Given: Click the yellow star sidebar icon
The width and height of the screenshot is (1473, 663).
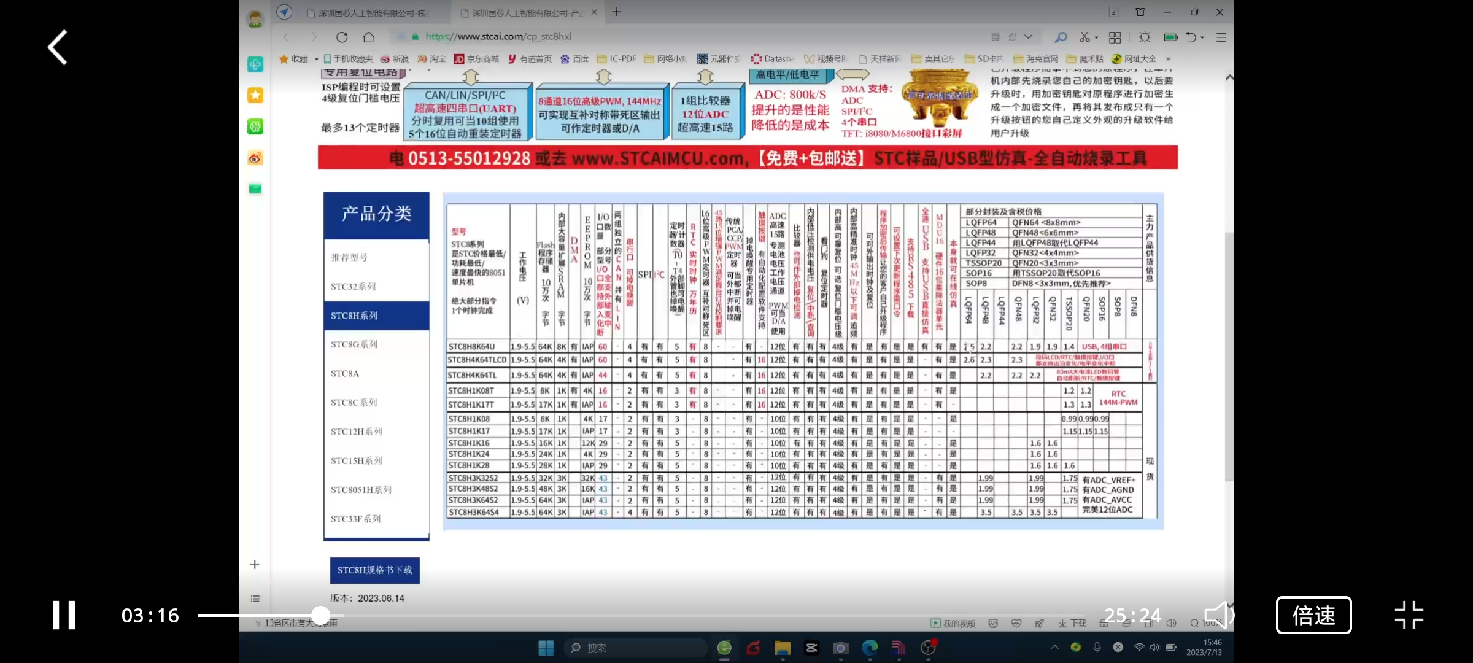Looking at the screenshot, I should coord(255,95).
